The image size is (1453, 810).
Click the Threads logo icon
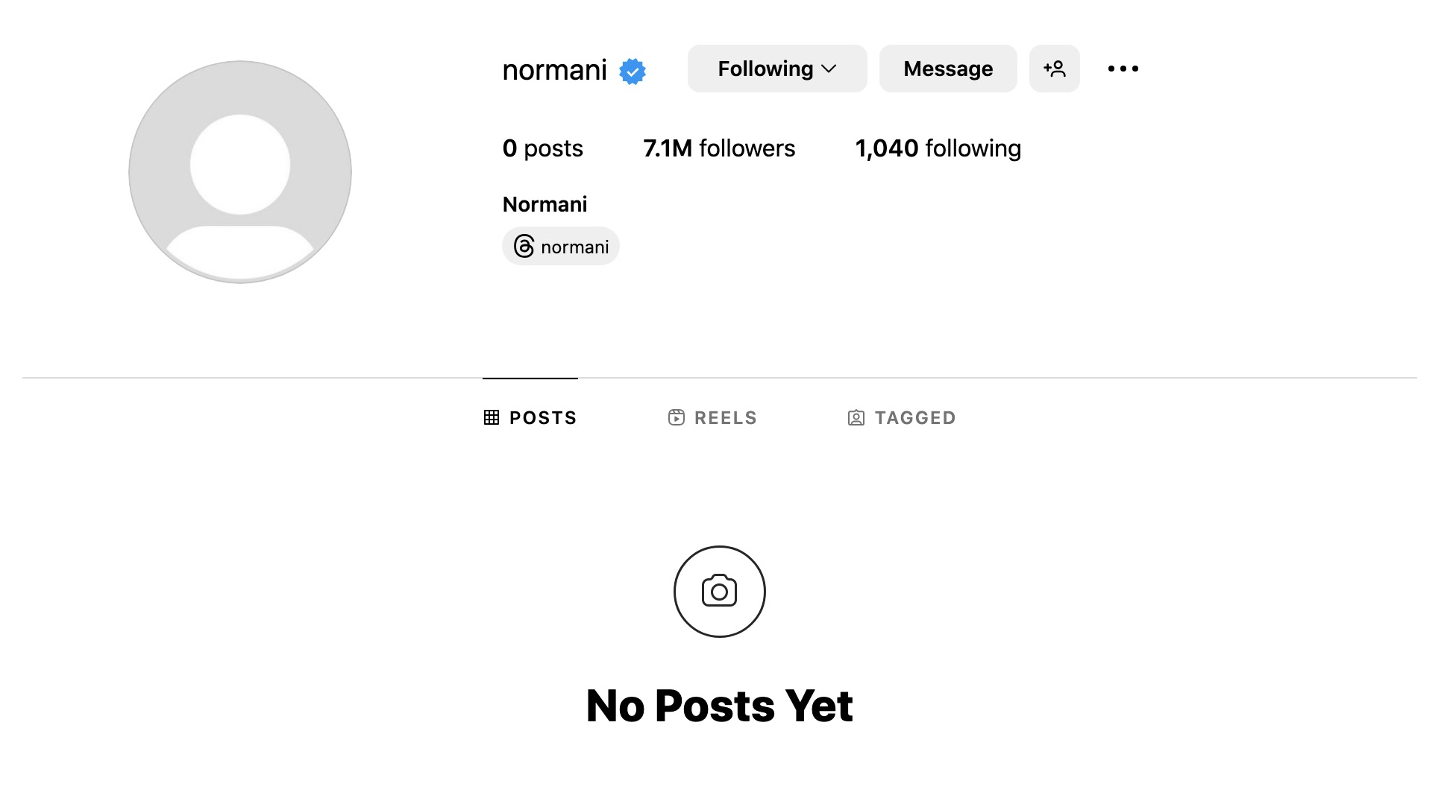[524, 246]
